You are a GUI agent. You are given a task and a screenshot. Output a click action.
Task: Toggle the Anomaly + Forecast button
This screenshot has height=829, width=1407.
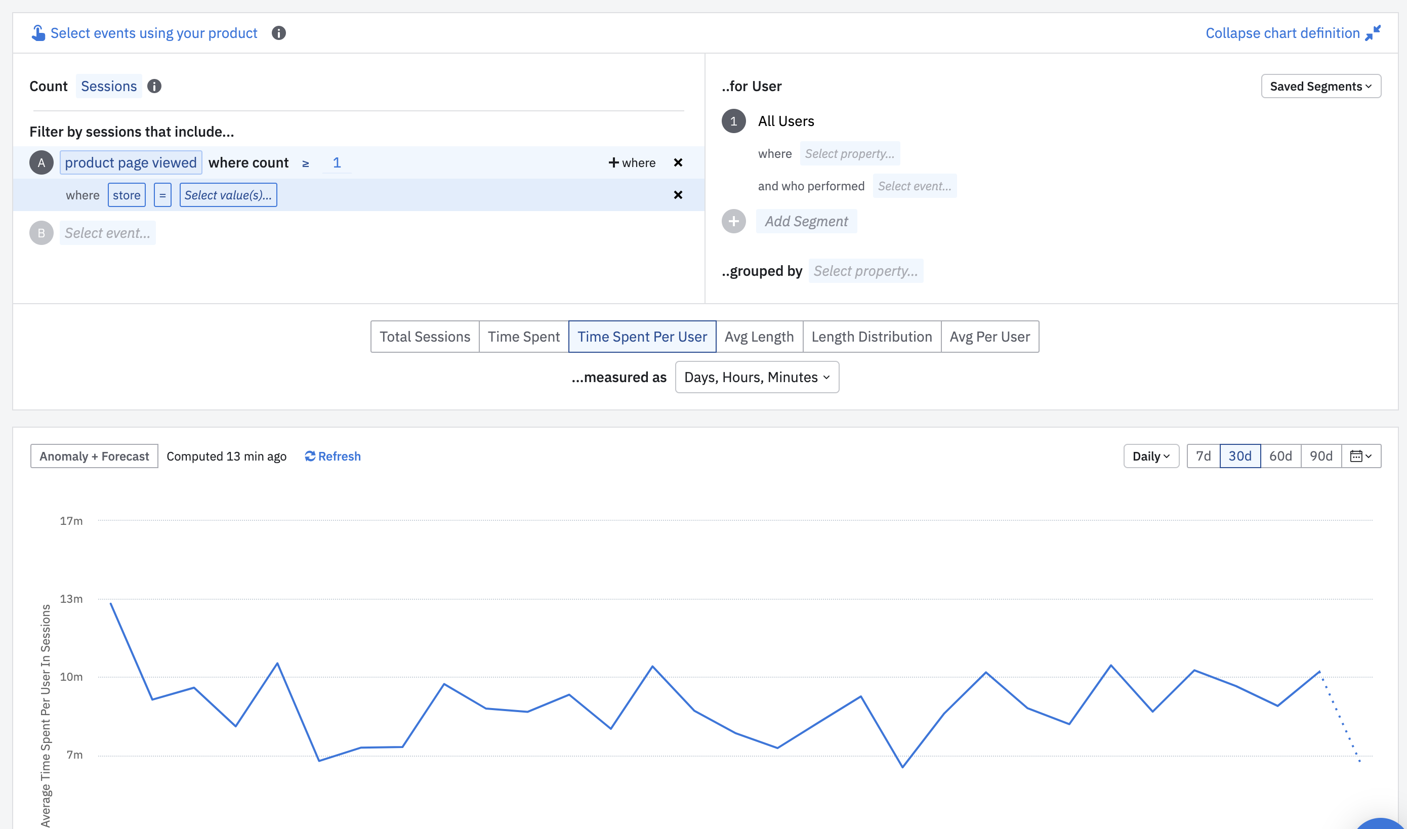point(94,457)
